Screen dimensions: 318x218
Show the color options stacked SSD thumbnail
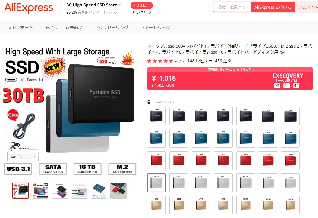tap(60, 191)
